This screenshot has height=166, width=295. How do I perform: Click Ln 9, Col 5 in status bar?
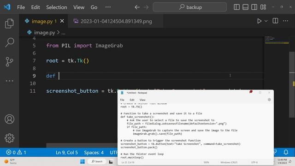66,153
